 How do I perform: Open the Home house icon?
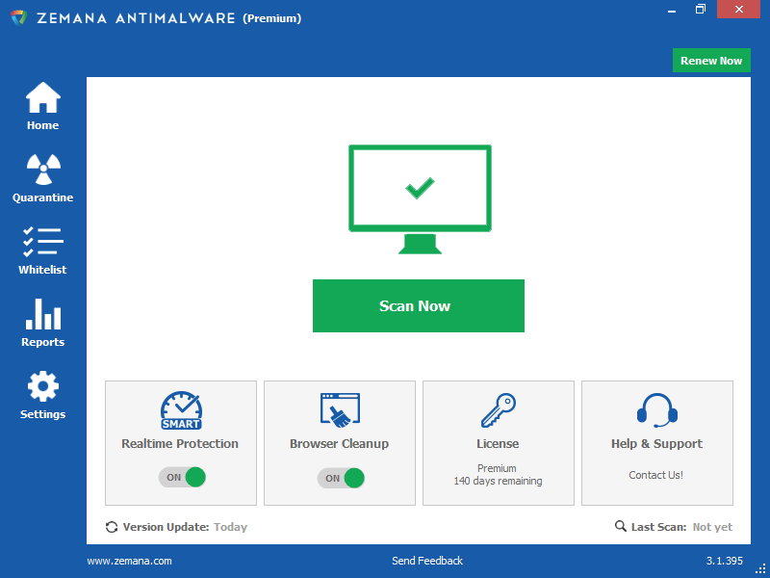point(42,98)
